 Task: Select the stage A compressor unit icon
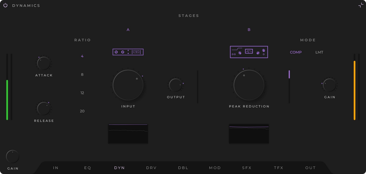(128, 52)
